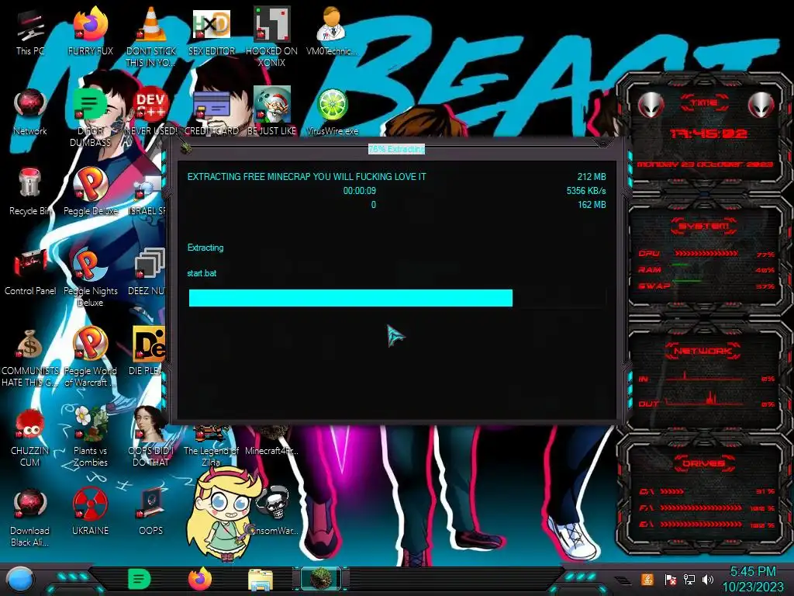This screenshot has width=794, height=596.
Task: Click the Start orb on the taskbar
Action: pyautogui.click(x=20, y=580)
